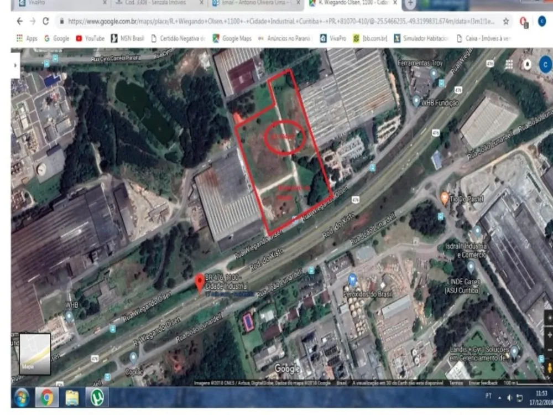Open the Peróxidos do Brasil marker
The height and width of the screenshot is (415, 553).
tap(352, 280)
